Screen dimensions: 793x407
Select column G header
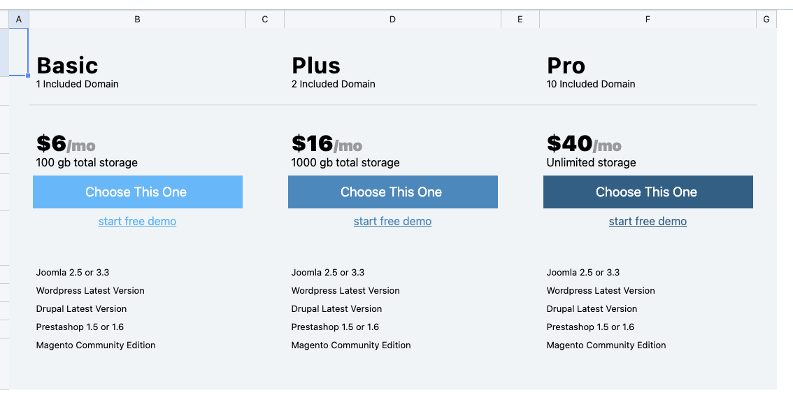point(766,20)
